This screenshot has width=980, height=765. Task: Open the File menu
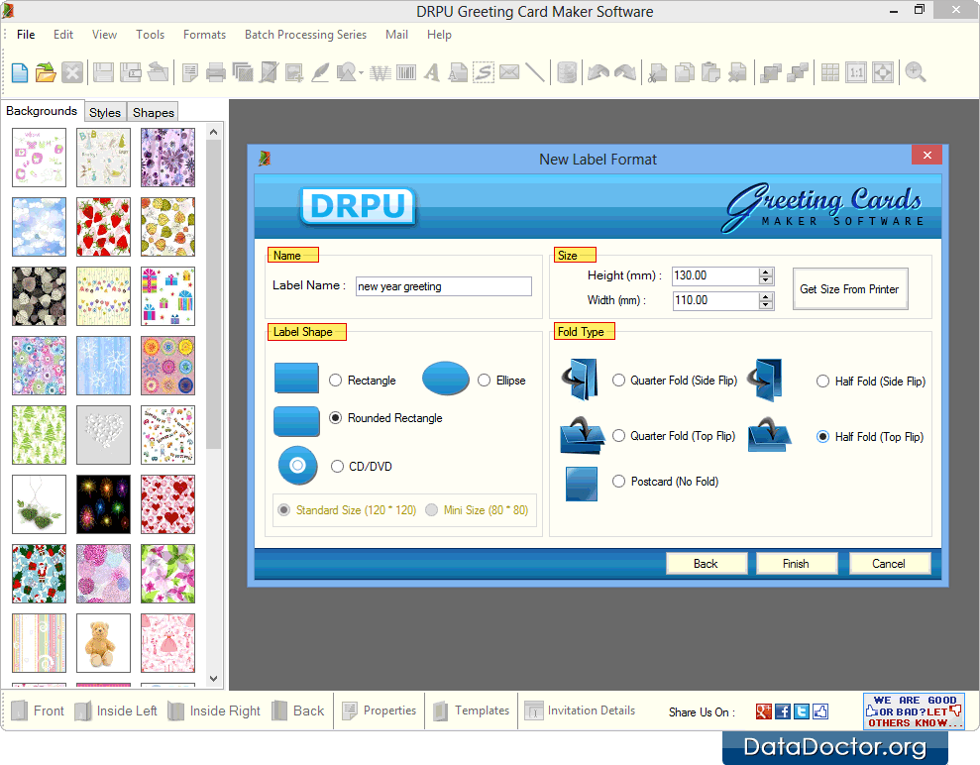click(x=26, y=35)
